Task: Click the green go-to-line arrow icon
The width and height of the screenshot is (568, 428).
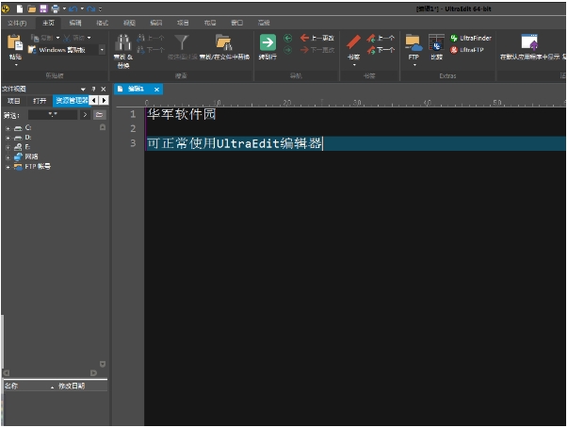Action: tap(268, 42)
